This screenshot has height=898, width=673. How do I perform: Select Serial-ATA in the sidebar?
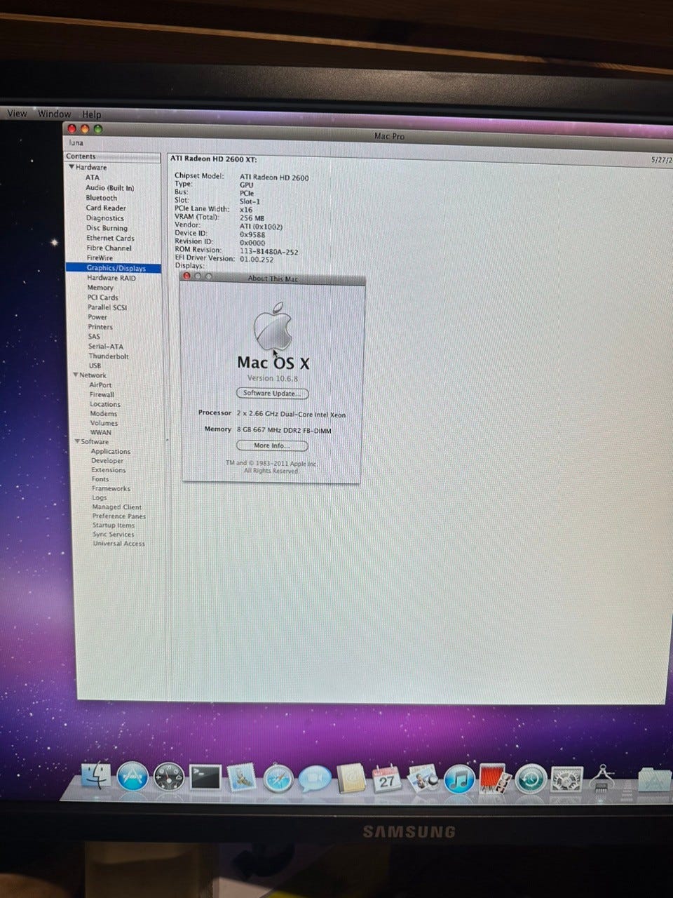click(x=106, y=347)
